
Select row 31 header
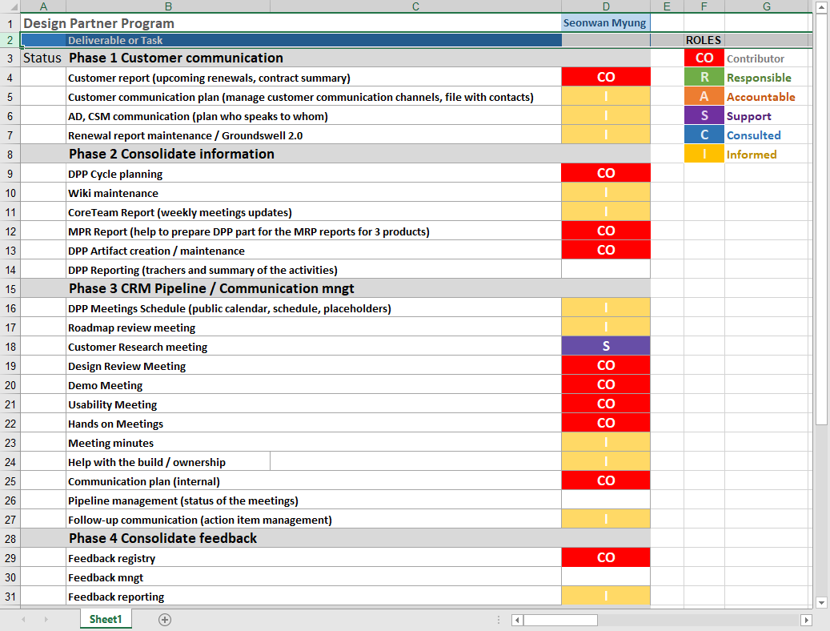(x=10, y=597)
